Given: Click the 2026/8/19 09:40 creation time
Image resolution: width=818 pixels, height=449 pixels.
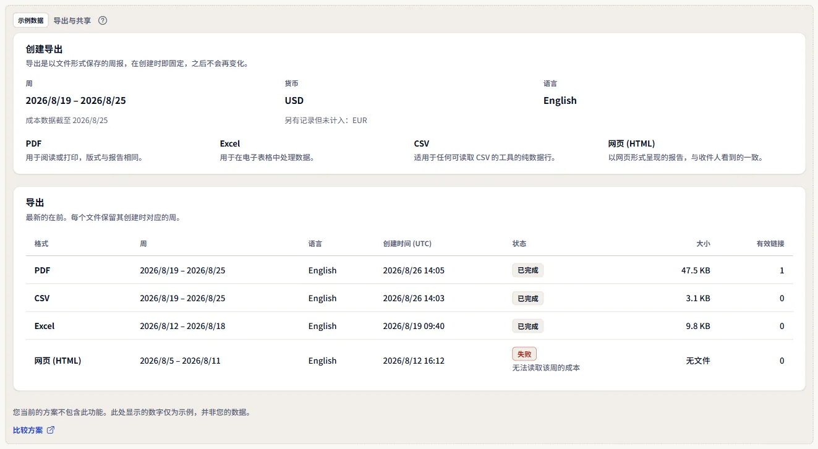Looking at the screenshot, I should coord(414,326).
